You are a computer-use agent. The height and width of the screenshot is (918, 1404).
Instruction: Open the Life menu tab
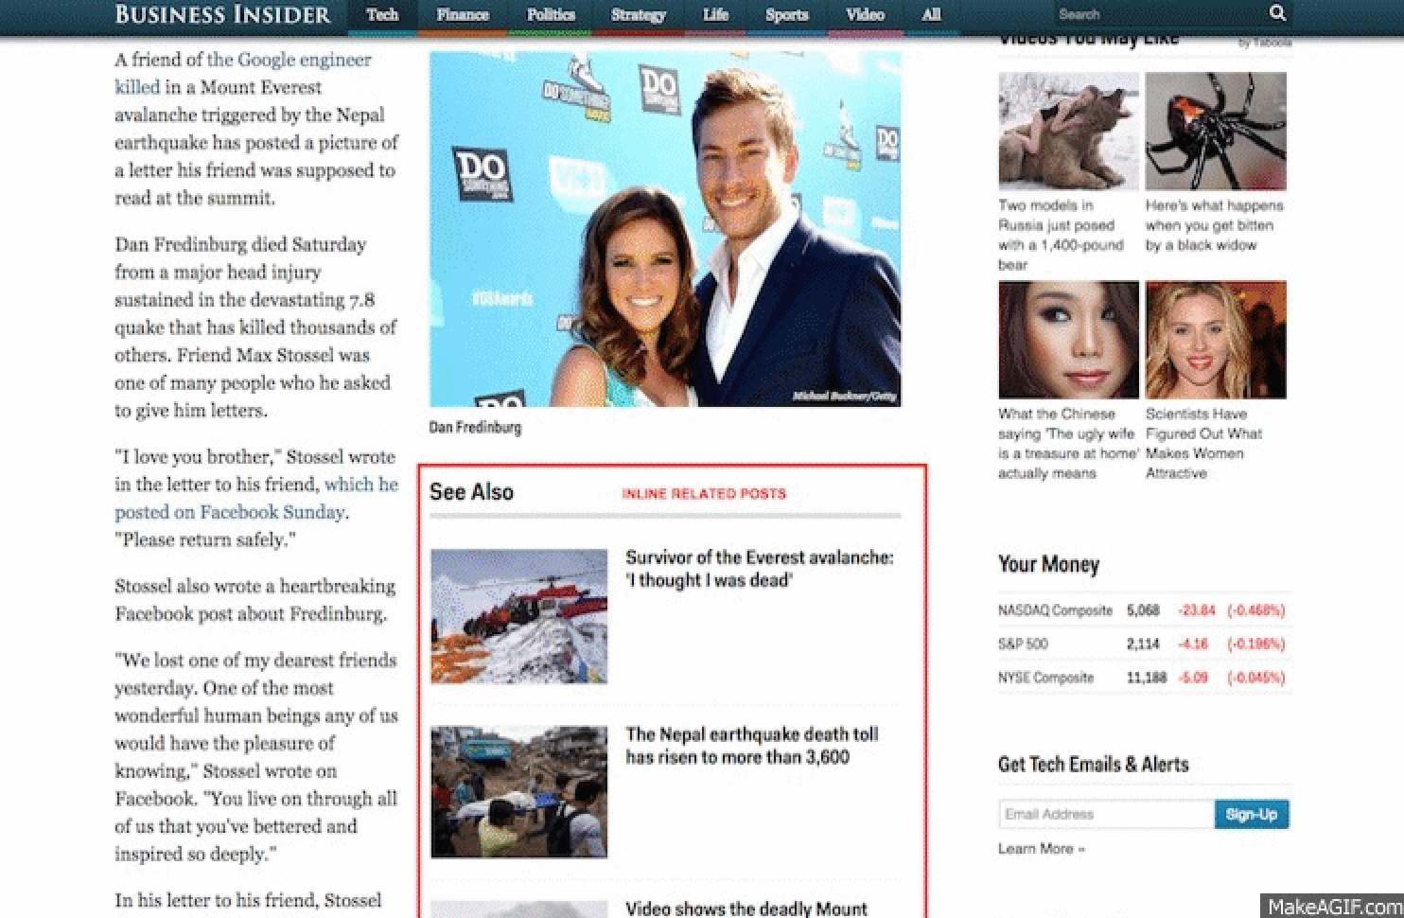pyautogui.click(x=715, y=14)
